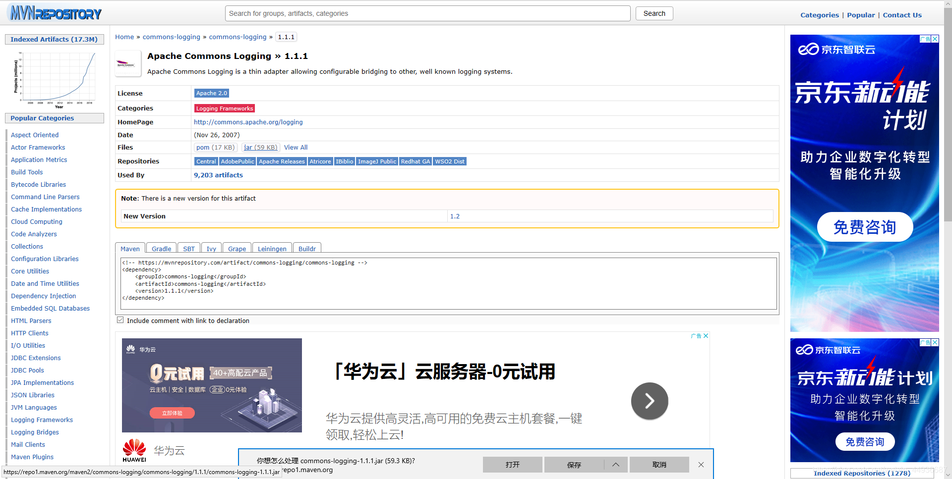
Task: Open Categories in top navigation
Action: pos(820,15)
